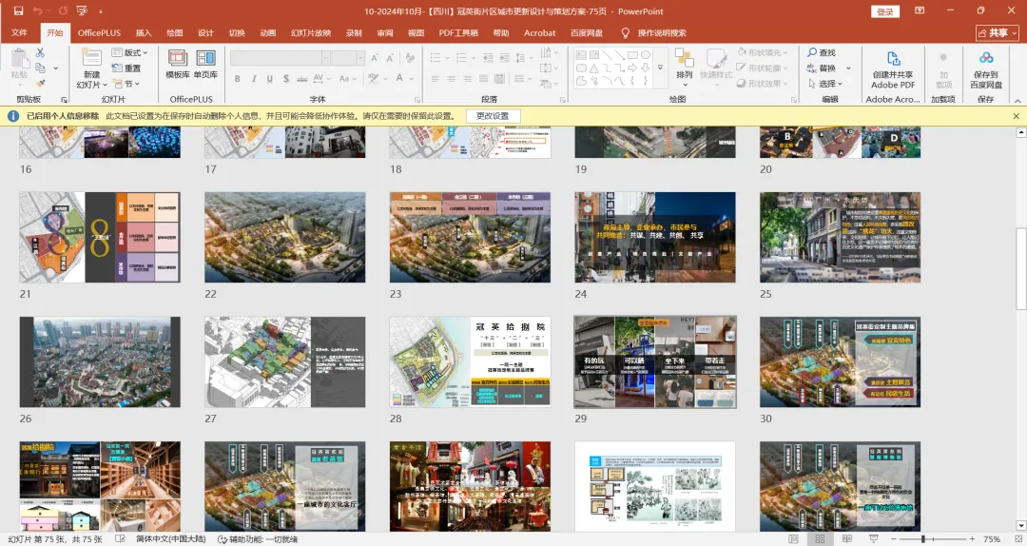Switch to Normal view in status bar
Screen dimensions: 1027x546
point(793,539)
